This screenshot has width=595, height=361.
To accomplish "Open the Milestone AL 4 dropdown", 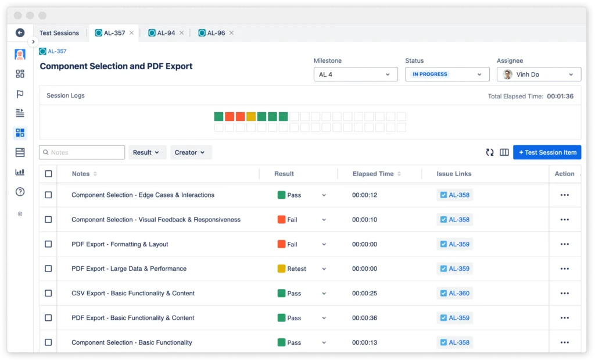I will (356, 74).
